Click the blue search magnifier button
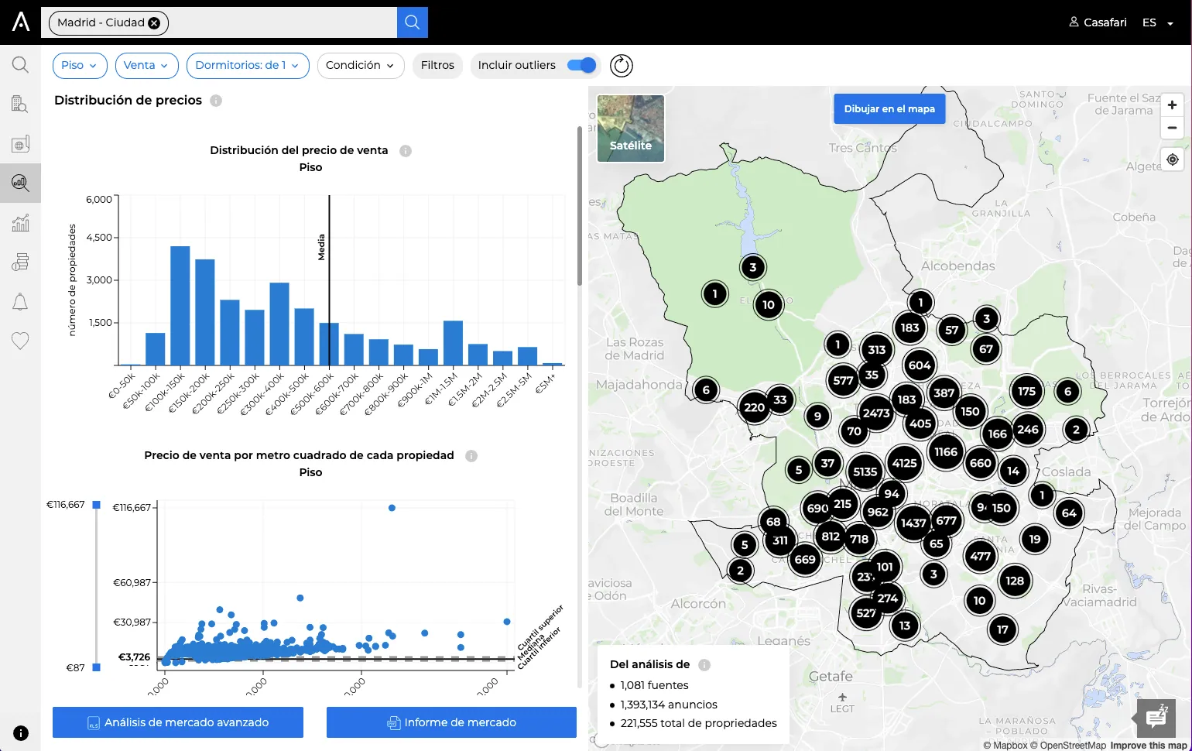 [x=412, y=22]
